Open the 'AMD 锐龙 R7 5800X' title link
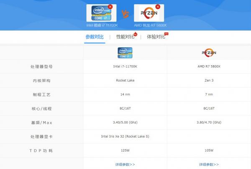 [x=150, y=25]
